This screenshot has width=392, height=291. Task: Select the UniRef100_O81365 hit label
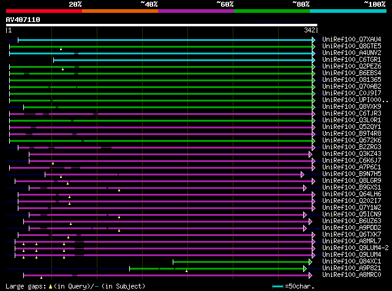point(352,80)
